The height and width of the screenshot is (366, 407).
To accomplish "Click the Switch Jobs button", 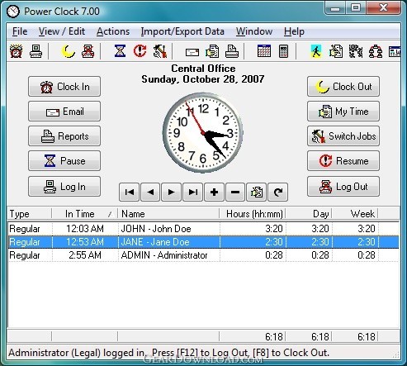I will (x=343, y=136).
